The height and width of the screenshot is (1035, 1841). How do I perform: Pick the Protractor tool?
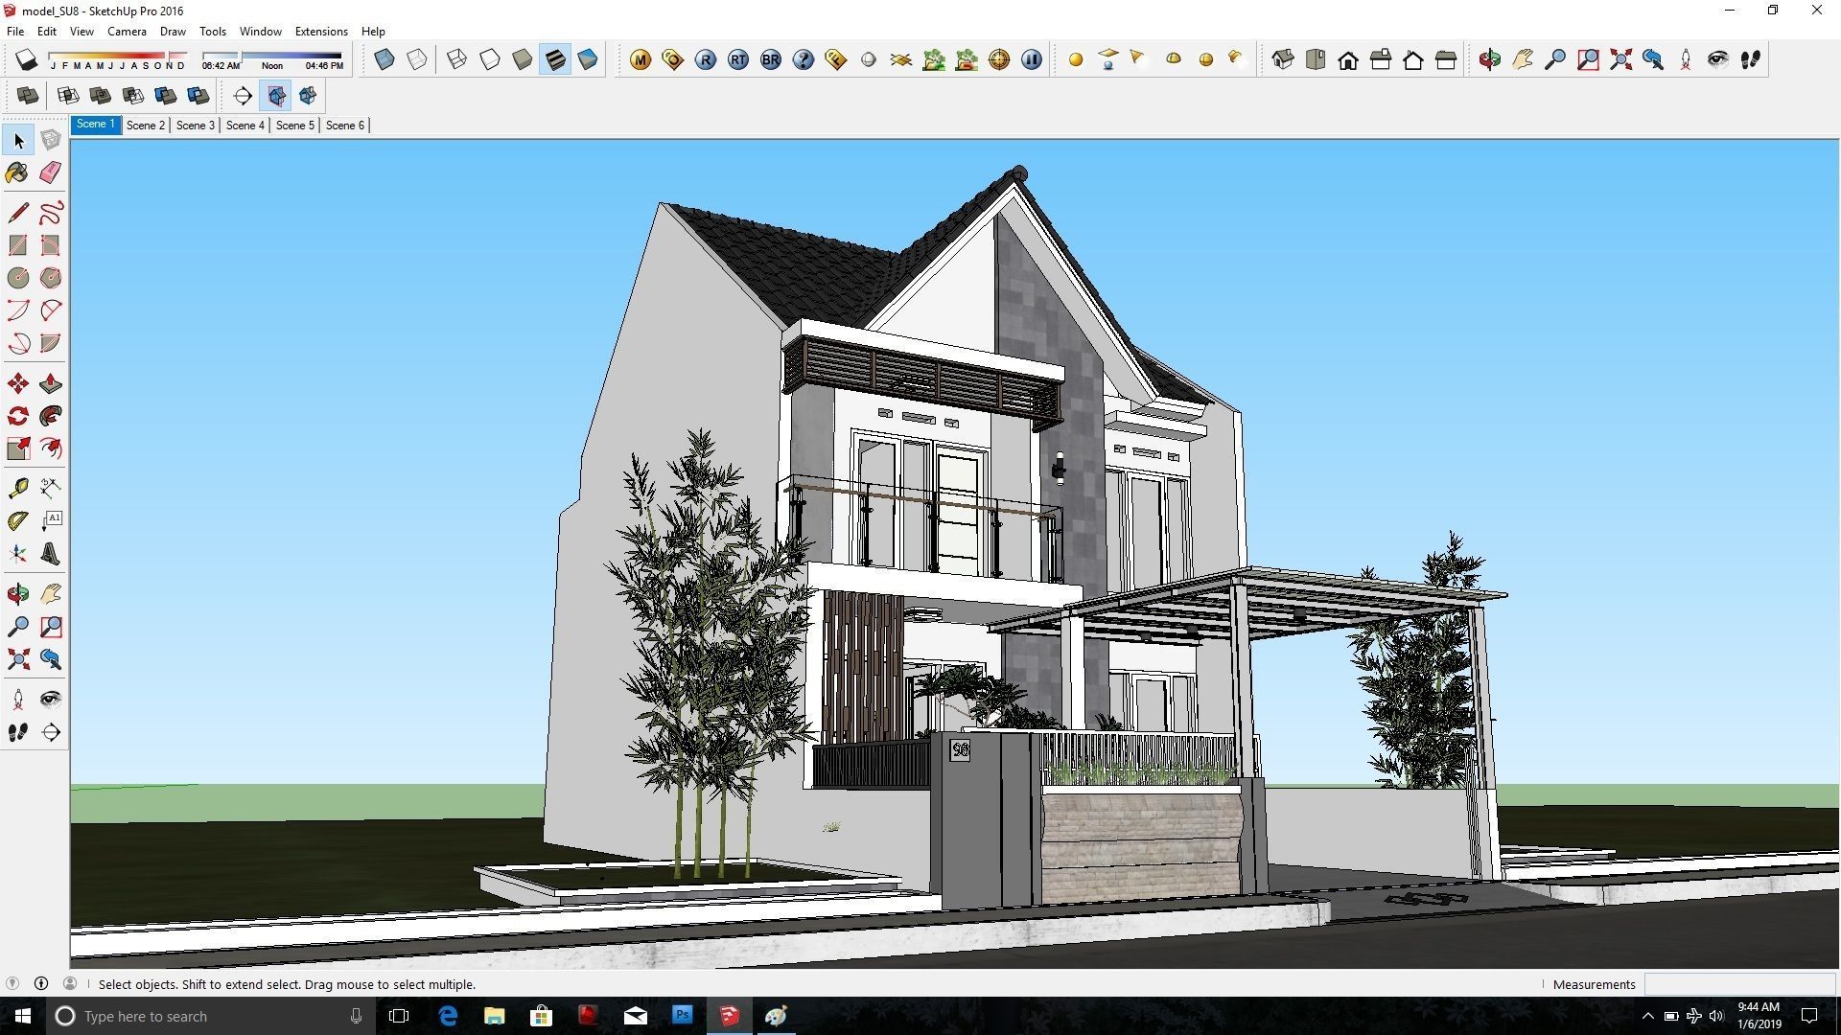point(17,520)
